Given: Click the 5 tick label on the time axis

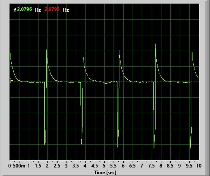Looking at the screenshot, I should (104, 166).
